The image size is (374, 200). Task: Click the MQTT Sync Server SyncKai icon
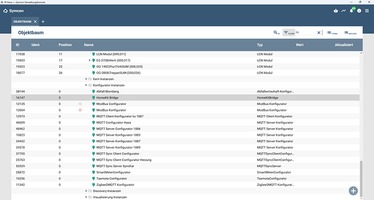(93, 166)
